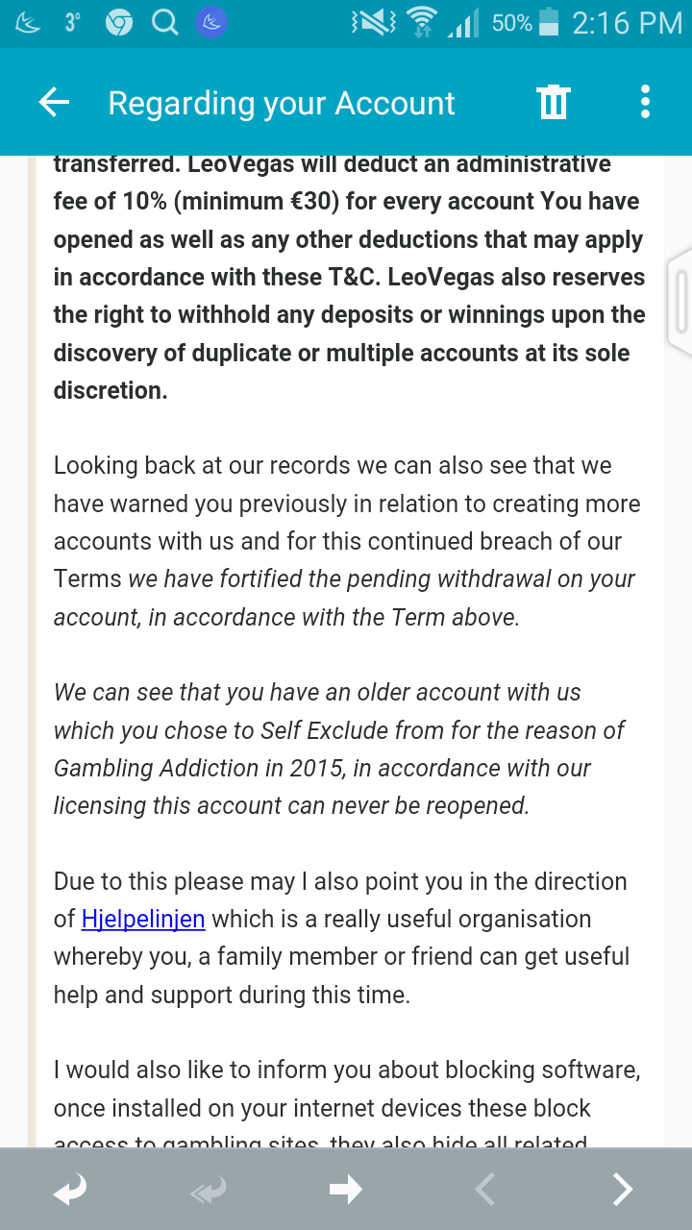This screenshot has height=1230, width=692.
Task: Tap the 3° temperature indicator
Action: click(x=73, y=23)
